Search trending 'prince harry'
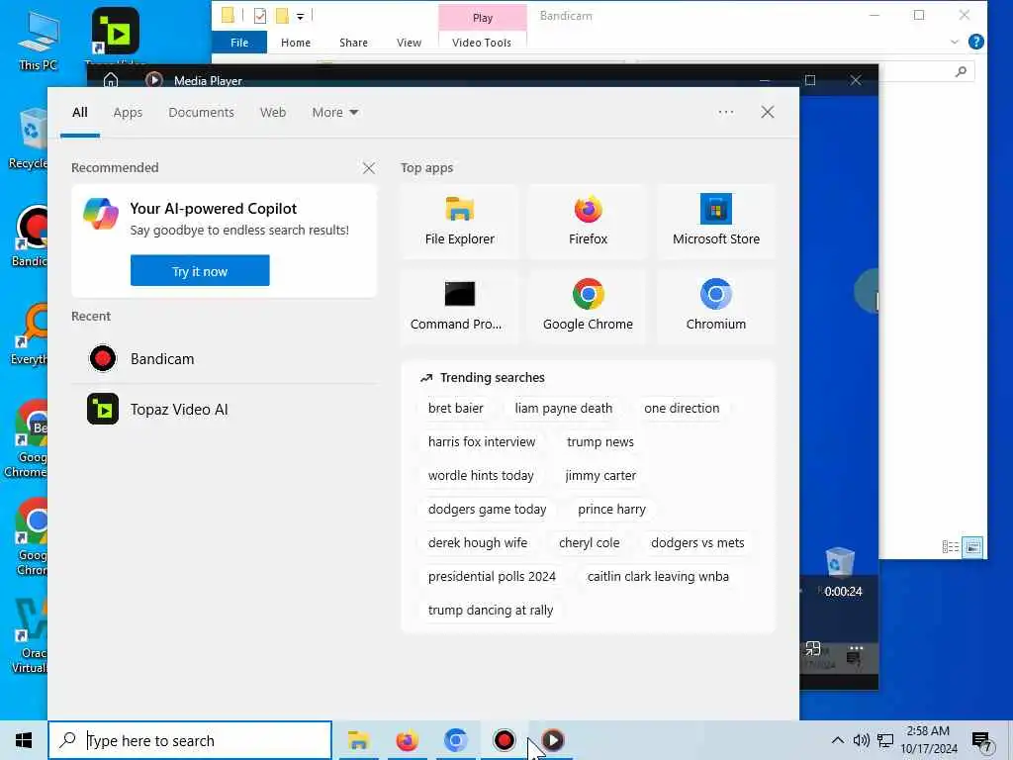The image size is (1013, 760). click(611, 510)
